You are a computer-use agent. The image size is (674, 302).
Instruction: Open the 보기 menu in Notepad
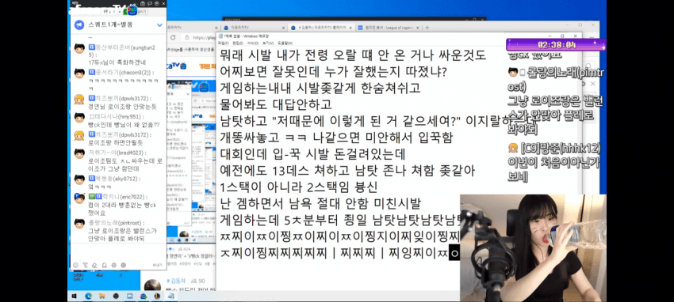tap(267, 43)
